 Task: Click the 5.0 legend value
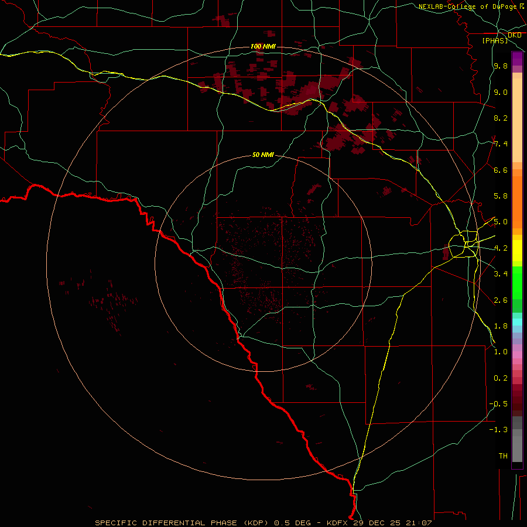pyautogui.click(x=501, y=222)
